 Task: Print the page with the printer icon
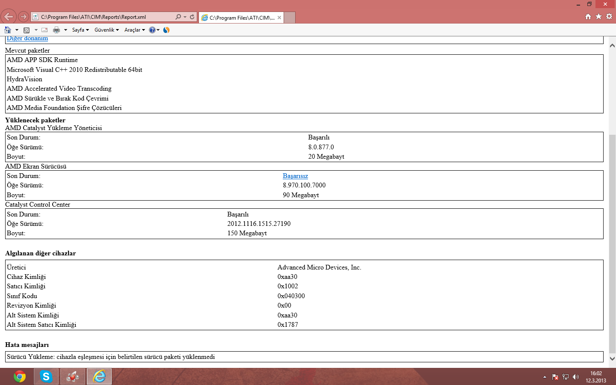coord(56,30)
